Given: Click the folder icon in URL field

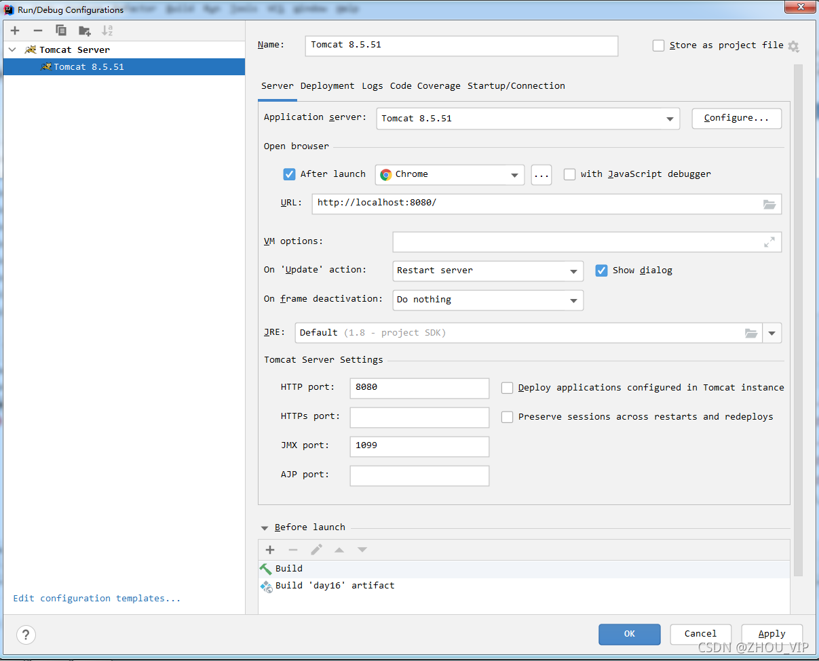Looking at the screenshot, I should (769, 204).
